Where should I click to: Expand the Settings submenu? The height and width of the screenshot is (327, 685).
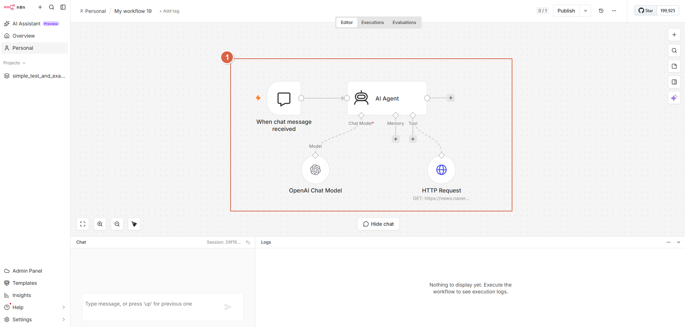pos(64,319)
